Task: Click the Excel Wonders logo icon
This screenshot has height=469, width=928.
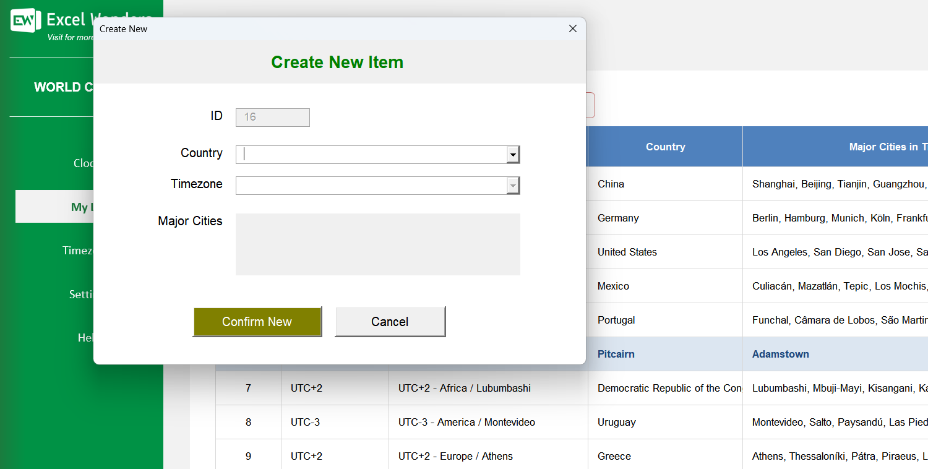Action: pyautogui.click(x=25, y=21)
